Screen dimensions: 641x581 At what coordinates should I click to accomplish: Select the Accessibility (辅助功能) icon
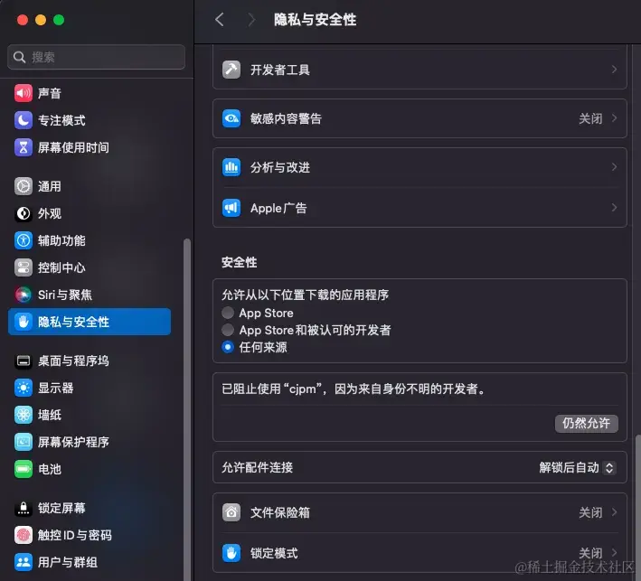(x=24, y=240)
